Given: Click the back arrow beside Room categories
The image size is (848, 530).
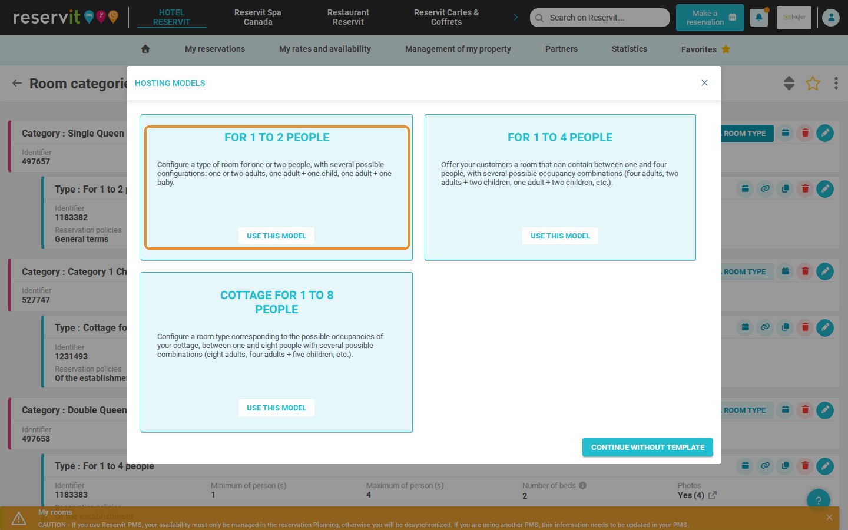Looking at the screenshot, I should coord(17,83).
